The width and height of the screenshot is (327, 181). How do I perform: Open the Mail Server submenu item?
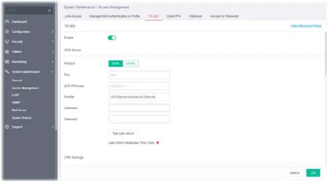tap(19, 110)
